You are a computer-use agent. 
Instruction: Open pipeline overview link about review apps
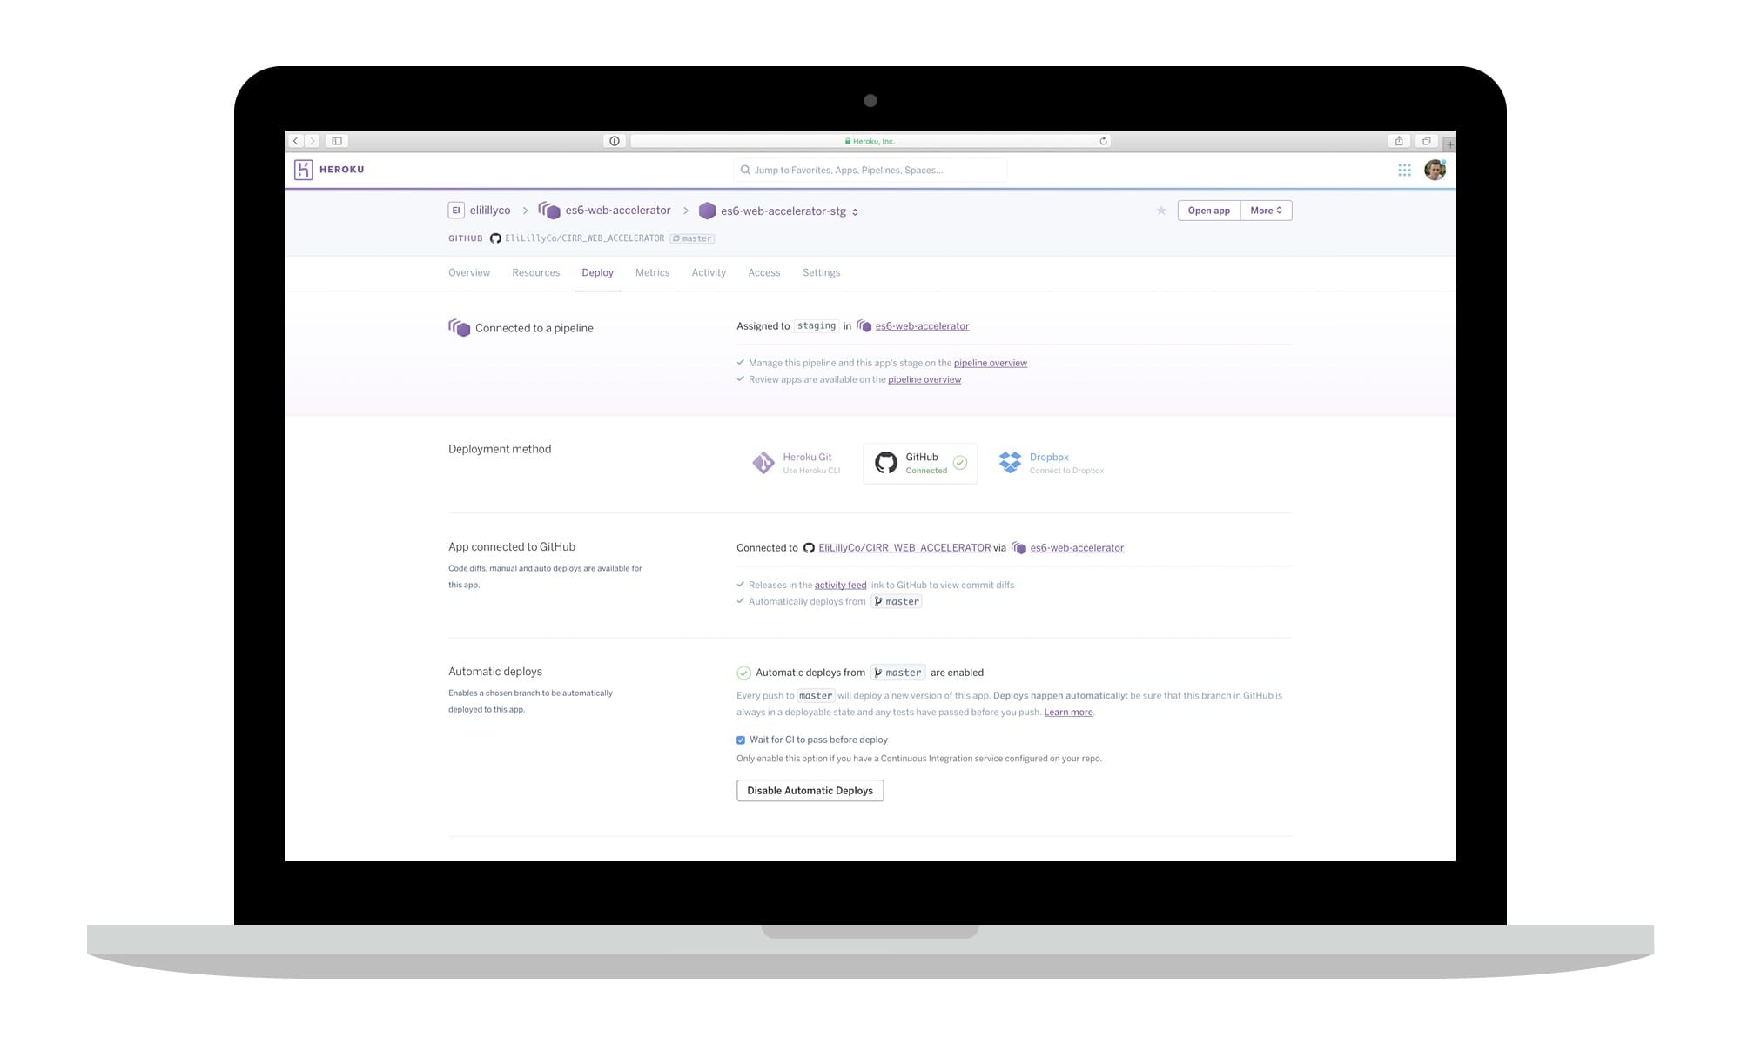pyautogui.click(x=924, y=380)
